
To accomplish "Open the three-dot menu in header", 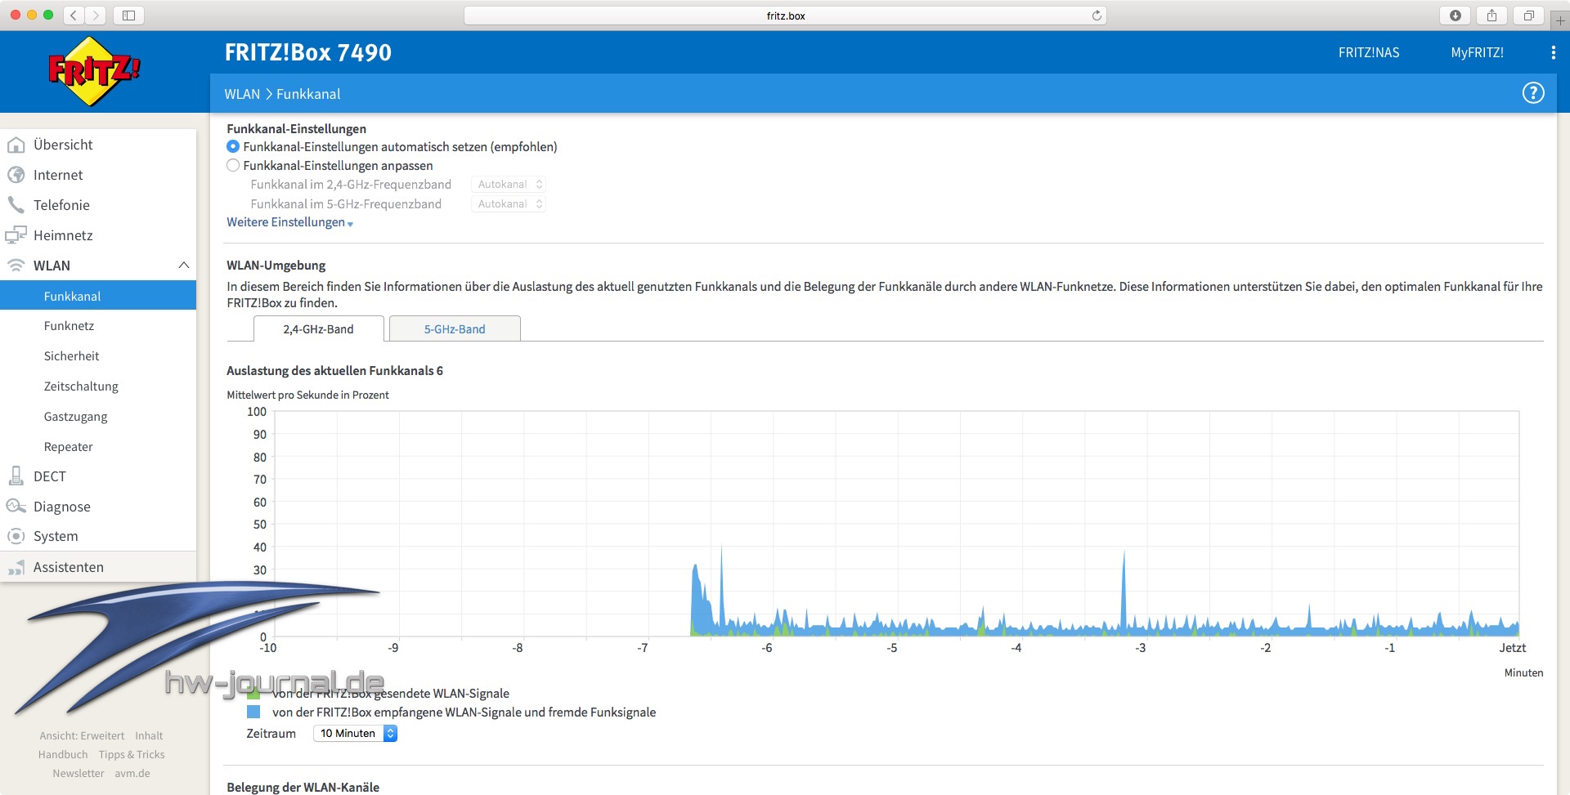I will tap(1553, 52).
